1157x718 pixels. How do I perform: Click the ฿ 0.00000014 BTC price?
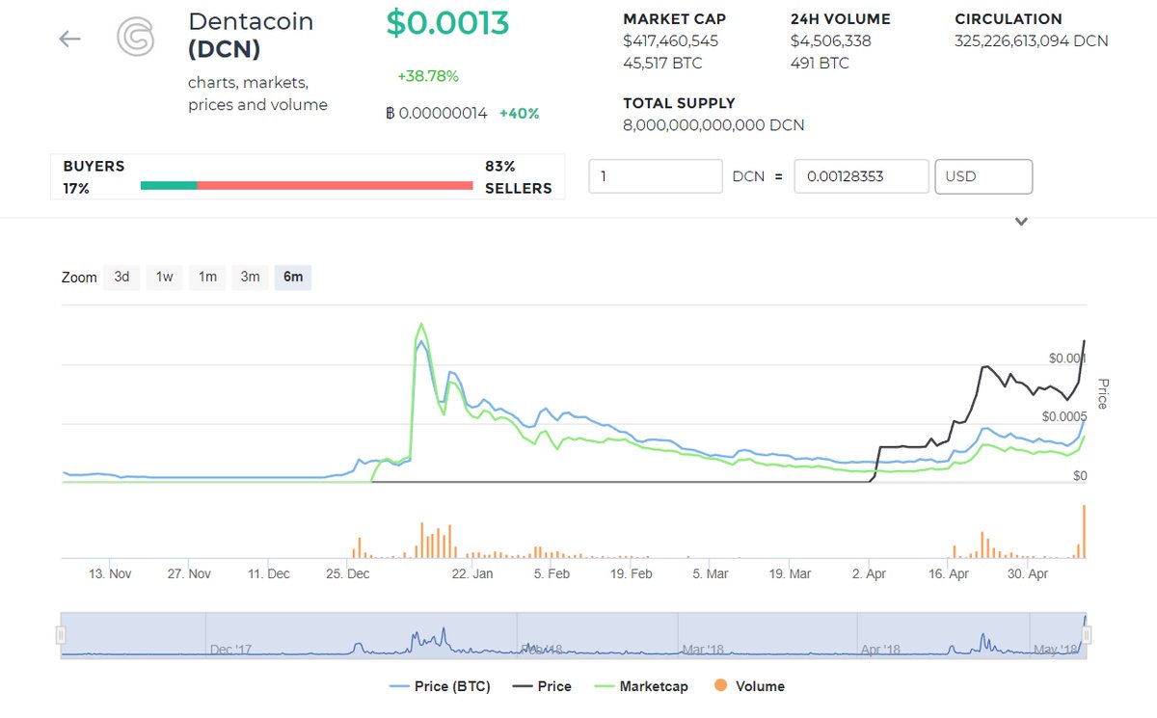pos(436,113)
